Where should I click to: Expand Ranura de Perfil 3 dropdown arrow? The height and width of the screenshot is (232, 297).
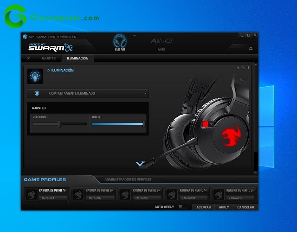coord(159,190)
